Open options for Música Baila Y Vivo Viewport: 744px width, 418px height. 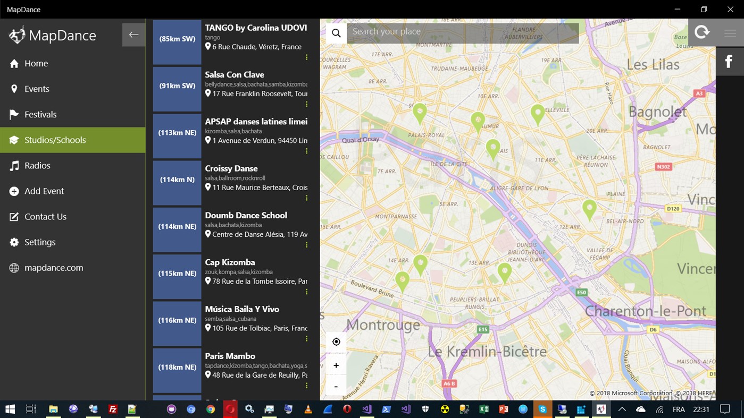(x=306, y=339)
